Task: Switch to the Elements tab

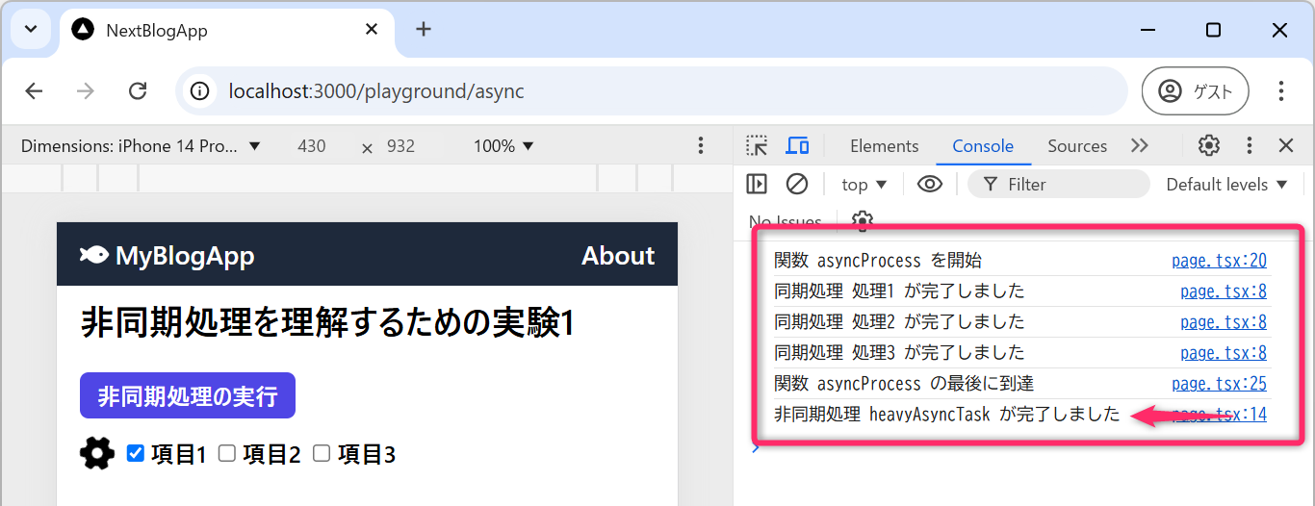Action: click(x=884, y=146)
